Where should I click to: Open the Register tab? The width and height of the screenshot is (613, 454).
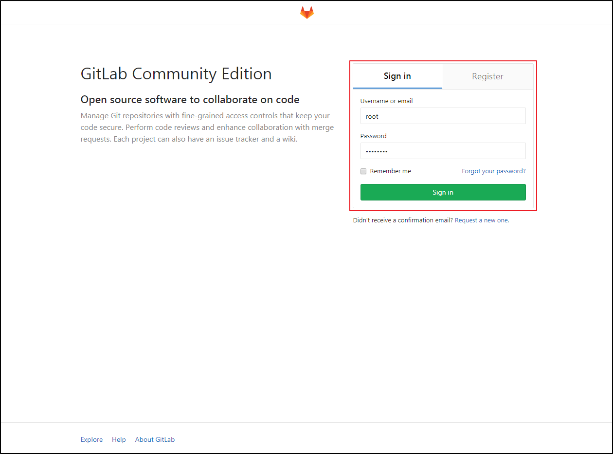click(x=487, y=76)
